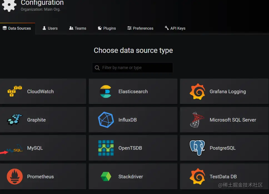Click the OpenTSDB grid icon
Screen dimensions: 269x194
[106, 148]
